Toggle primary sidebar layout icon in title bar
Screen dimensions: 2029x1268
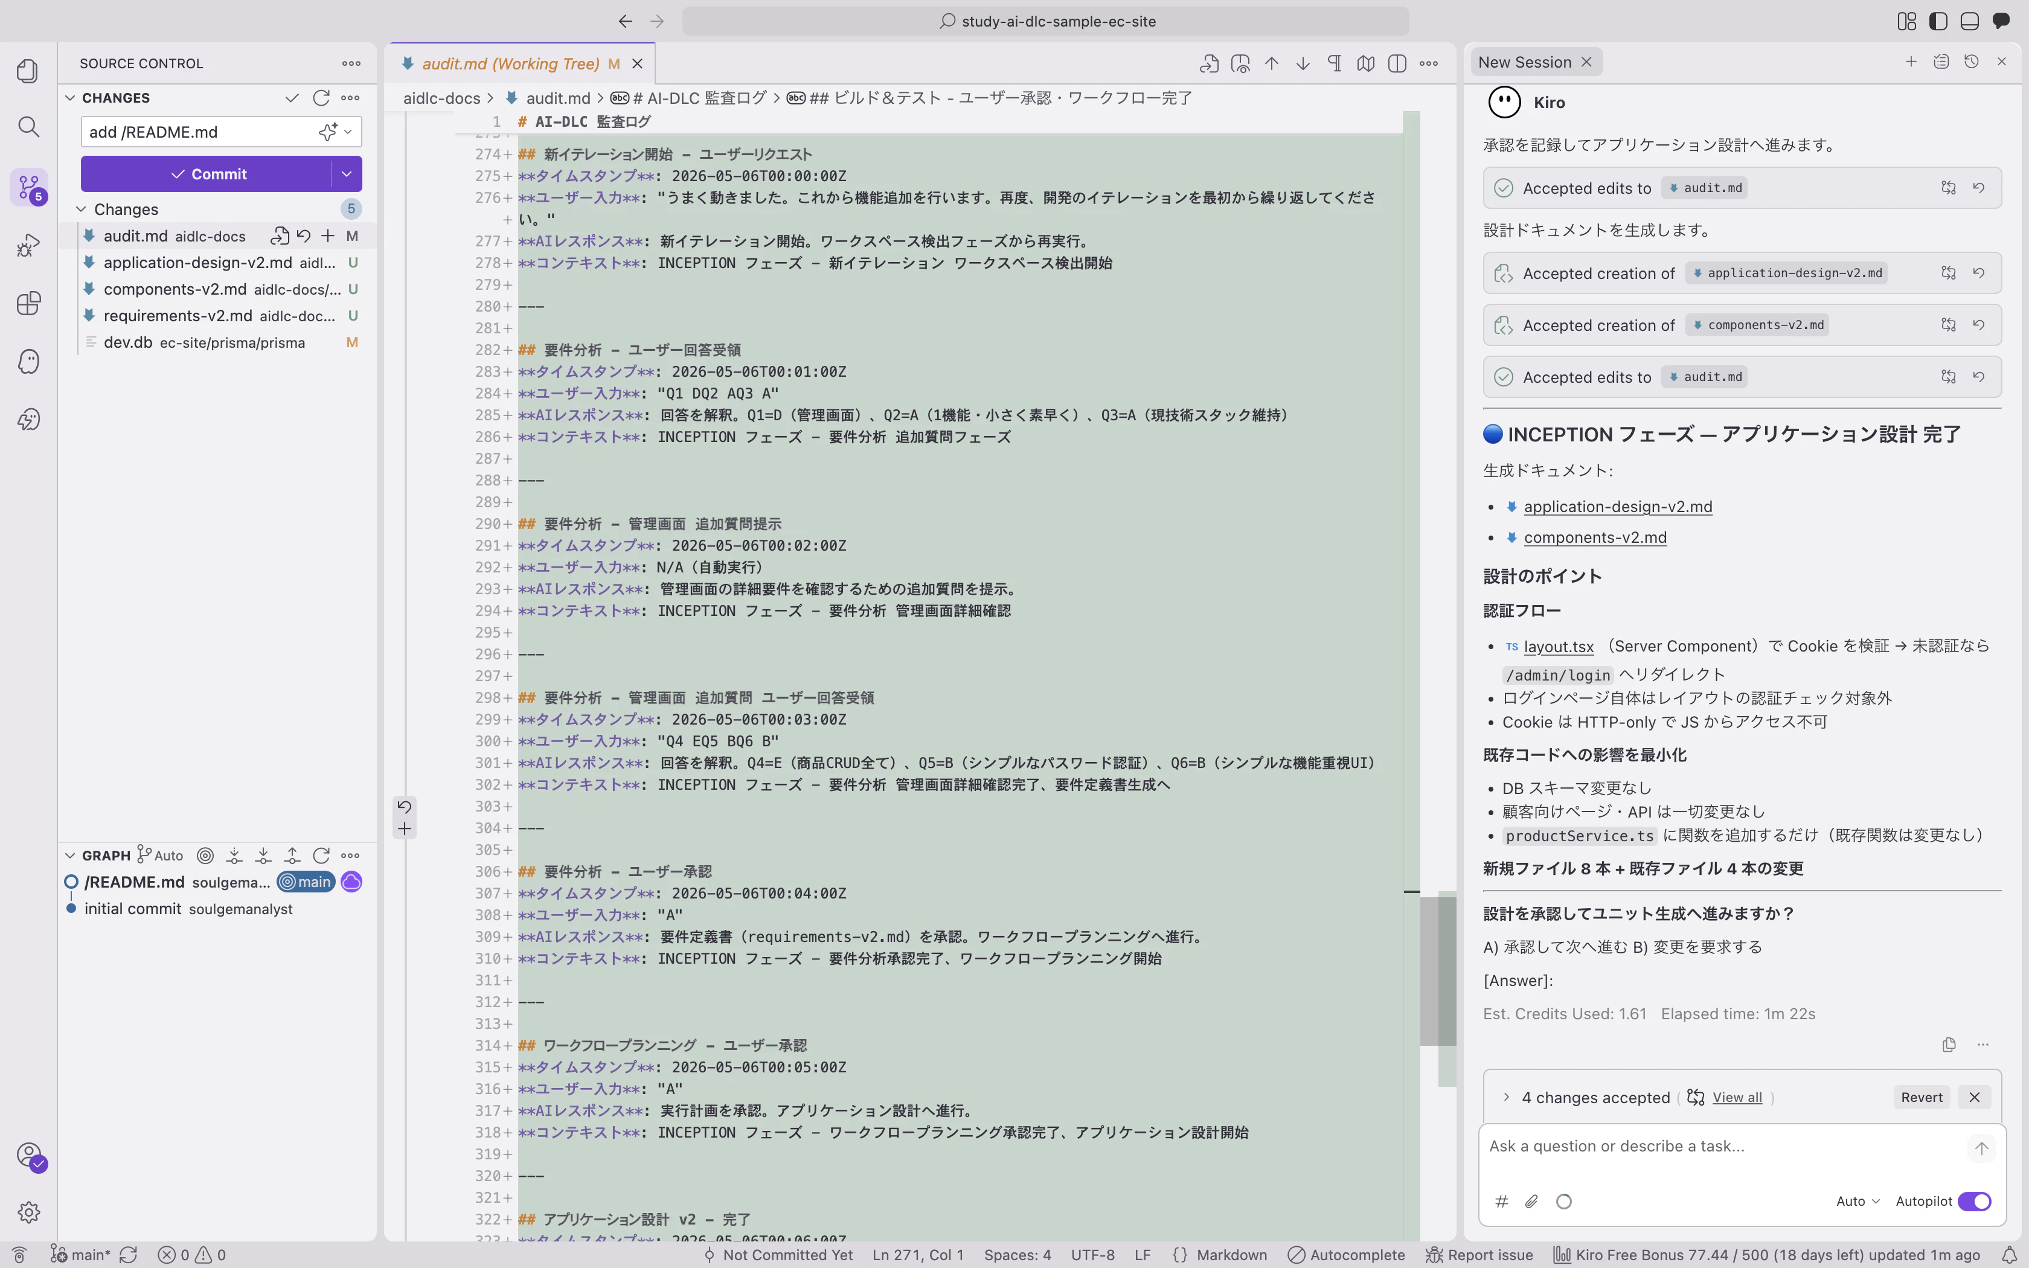[x=1938, y=21]
